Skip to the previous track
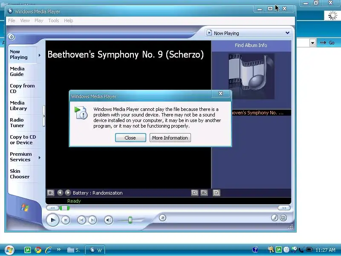This screenshot has height=256, width=341. 81,220
